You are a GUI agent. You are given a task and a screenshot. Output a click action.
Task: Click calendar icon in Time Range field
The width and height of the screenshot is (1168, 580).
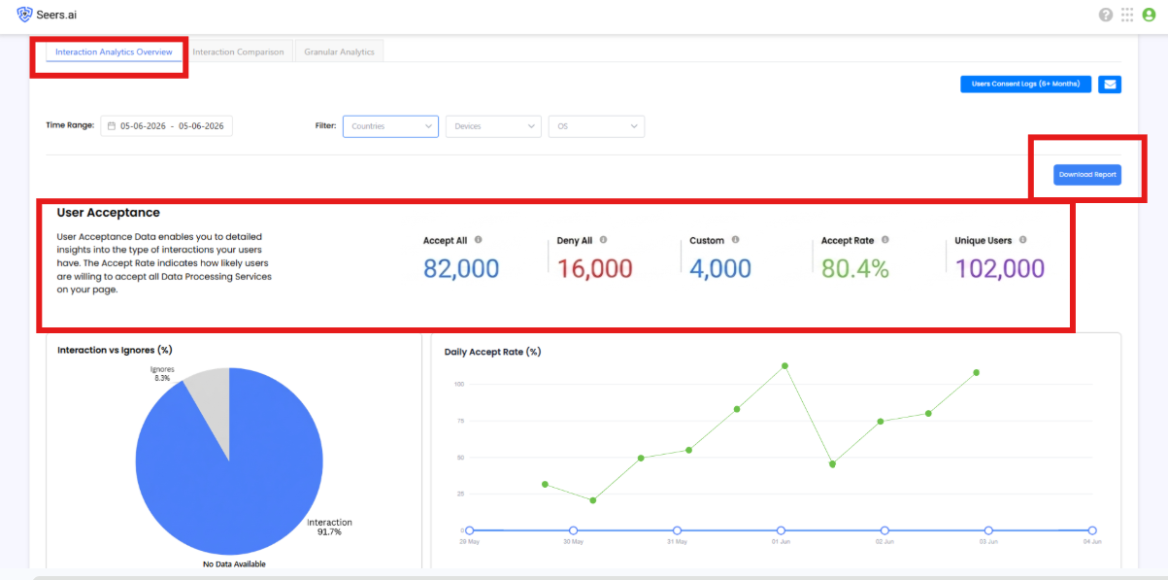tap(112, 126)
